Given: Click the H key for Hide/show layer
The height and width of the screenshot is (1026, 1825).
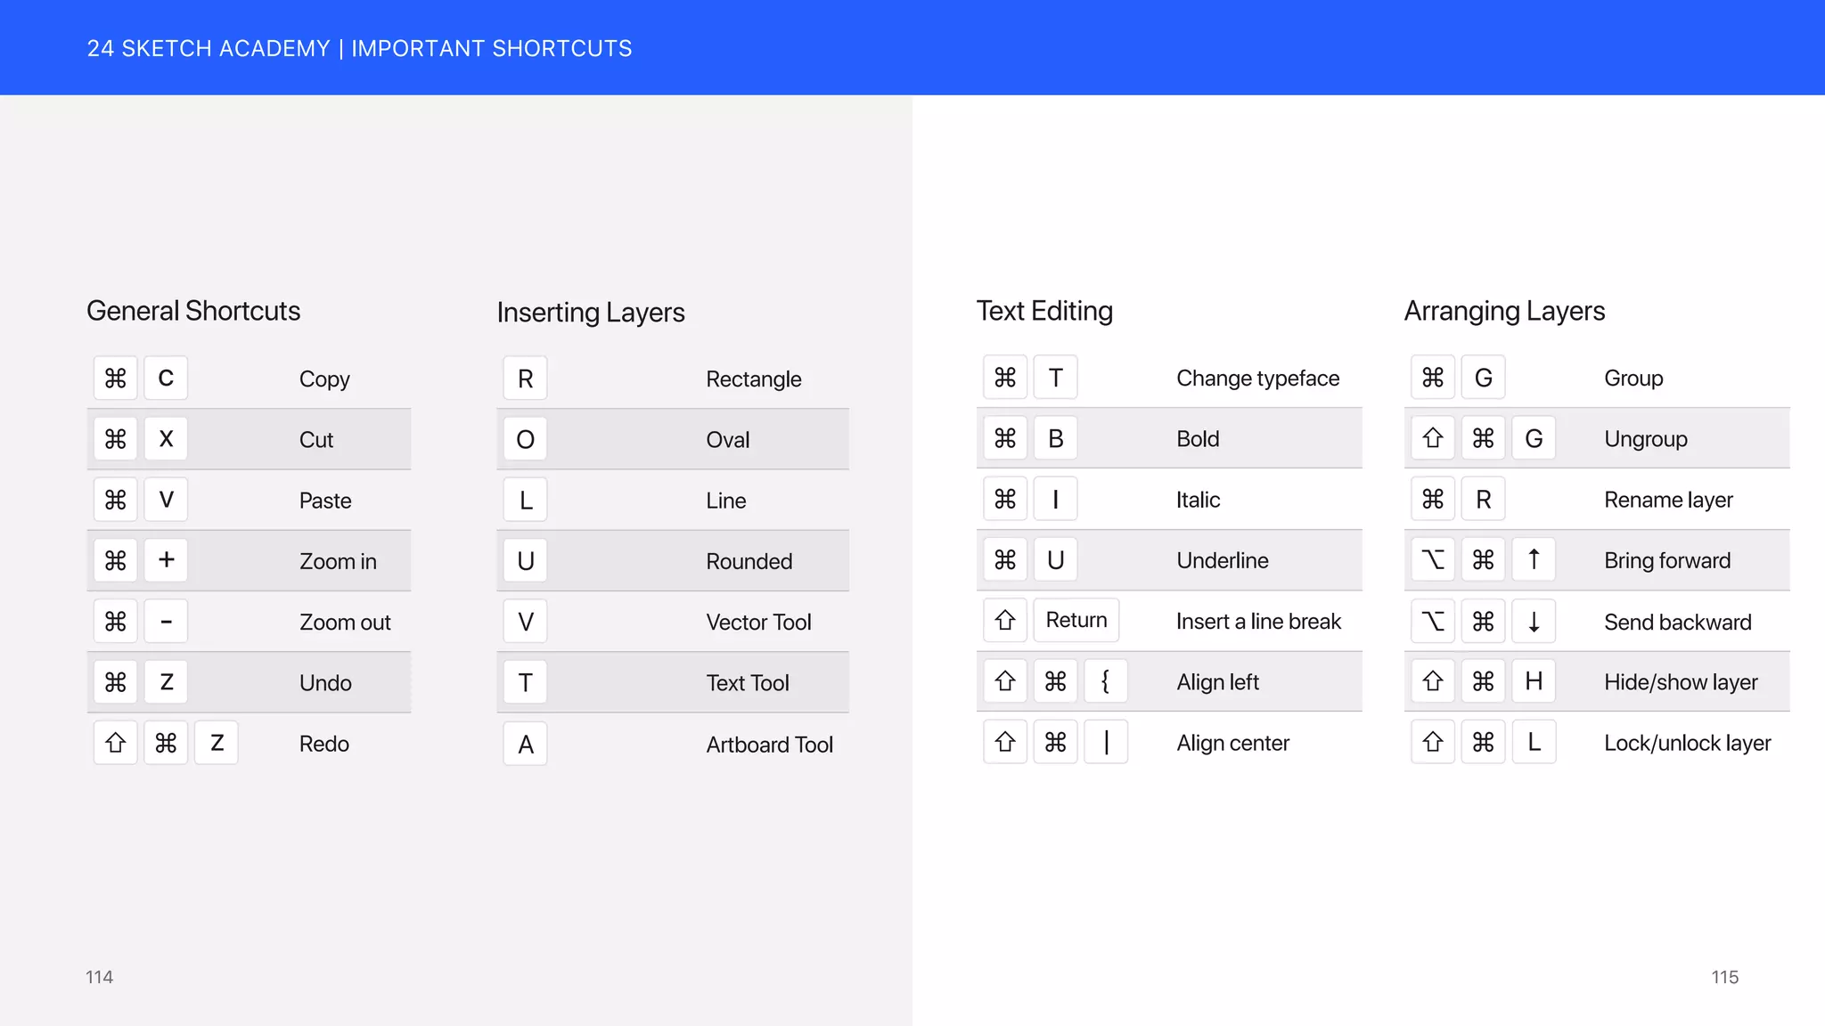Looking at the screenshot, I should (1534, 681).
